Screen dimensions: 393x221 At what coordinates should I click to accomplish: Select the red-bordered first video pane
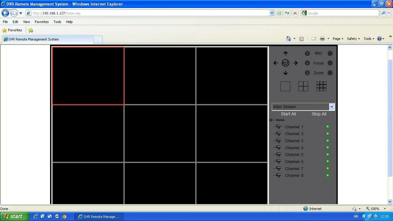pos(88,76)
